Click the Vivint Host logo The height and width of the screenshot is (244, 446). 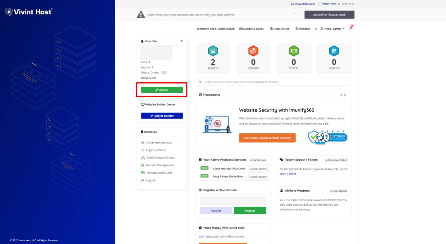click(x=29, y=12)
